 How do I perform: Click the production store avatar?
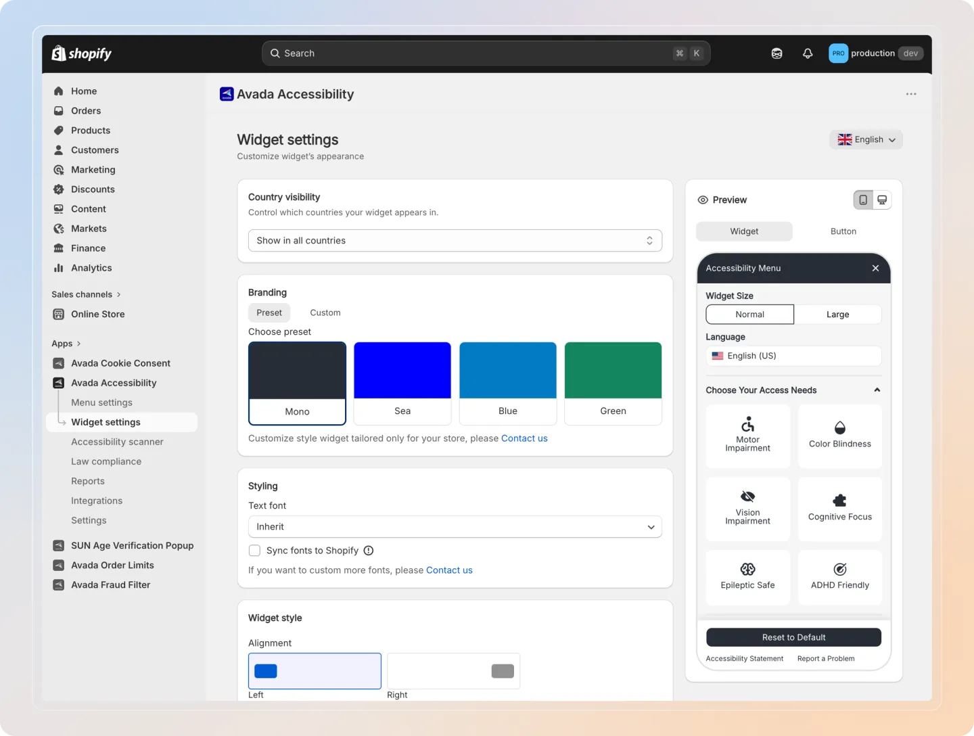click(x=838, y=53)
